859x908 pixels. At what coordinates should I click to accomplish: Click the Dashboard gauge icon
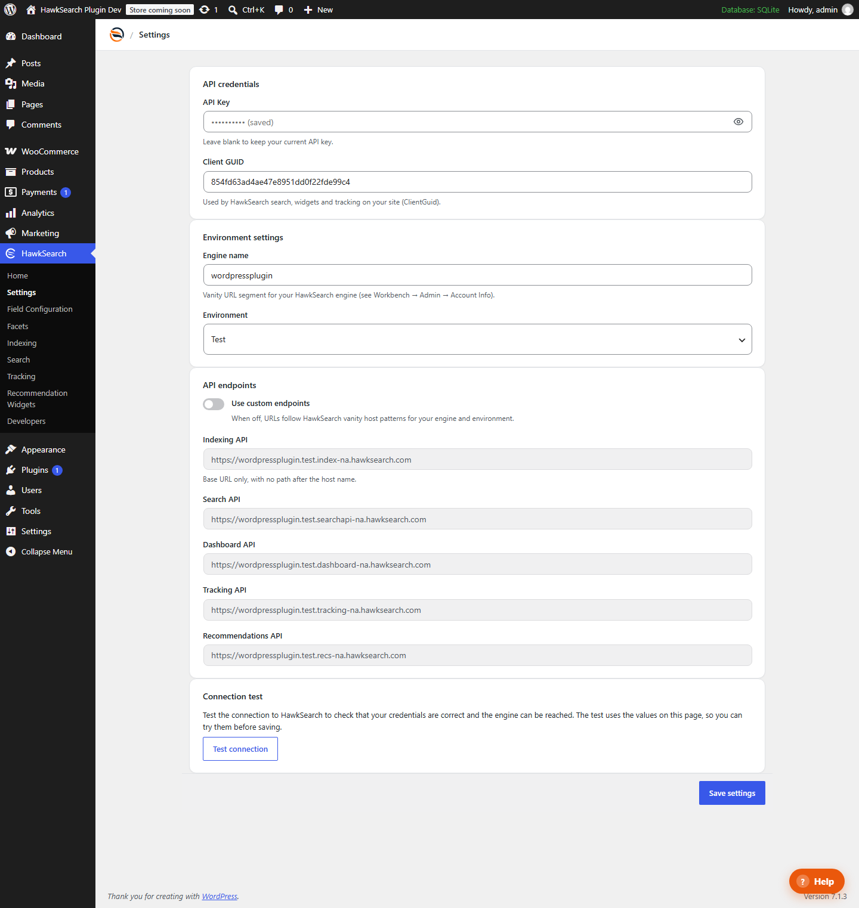pyautogui.click(x=11, y=36)
